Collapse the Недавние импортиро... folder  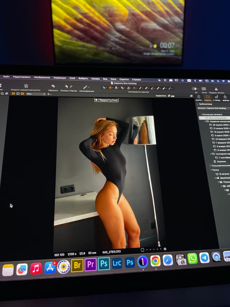pyautogui.click(x=205, y=121)
